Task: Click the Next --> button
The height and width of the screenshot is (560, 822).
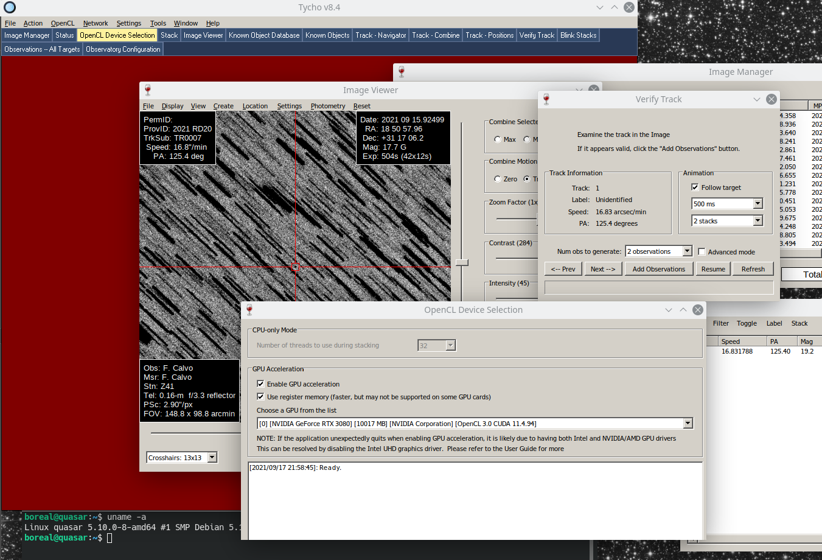Action: 603,269
